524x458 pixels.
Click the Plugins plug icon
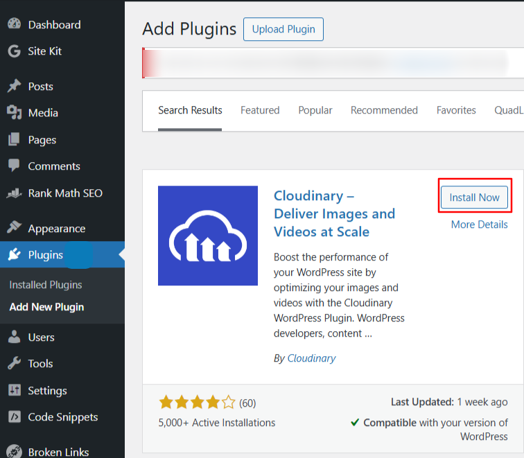[x=14, y=254]
